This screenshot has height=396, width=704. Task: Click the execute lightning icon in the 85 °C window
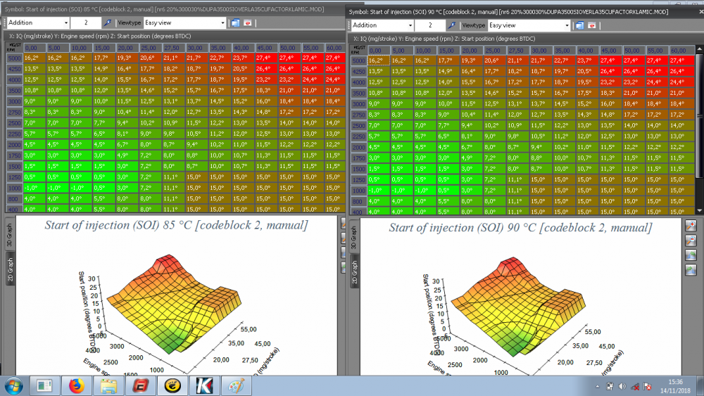pos(108,23)
